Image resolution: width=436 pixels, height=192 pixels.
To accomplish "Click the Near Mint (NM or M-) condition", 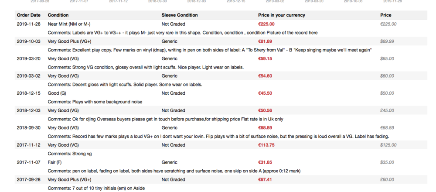I will 69,24.
